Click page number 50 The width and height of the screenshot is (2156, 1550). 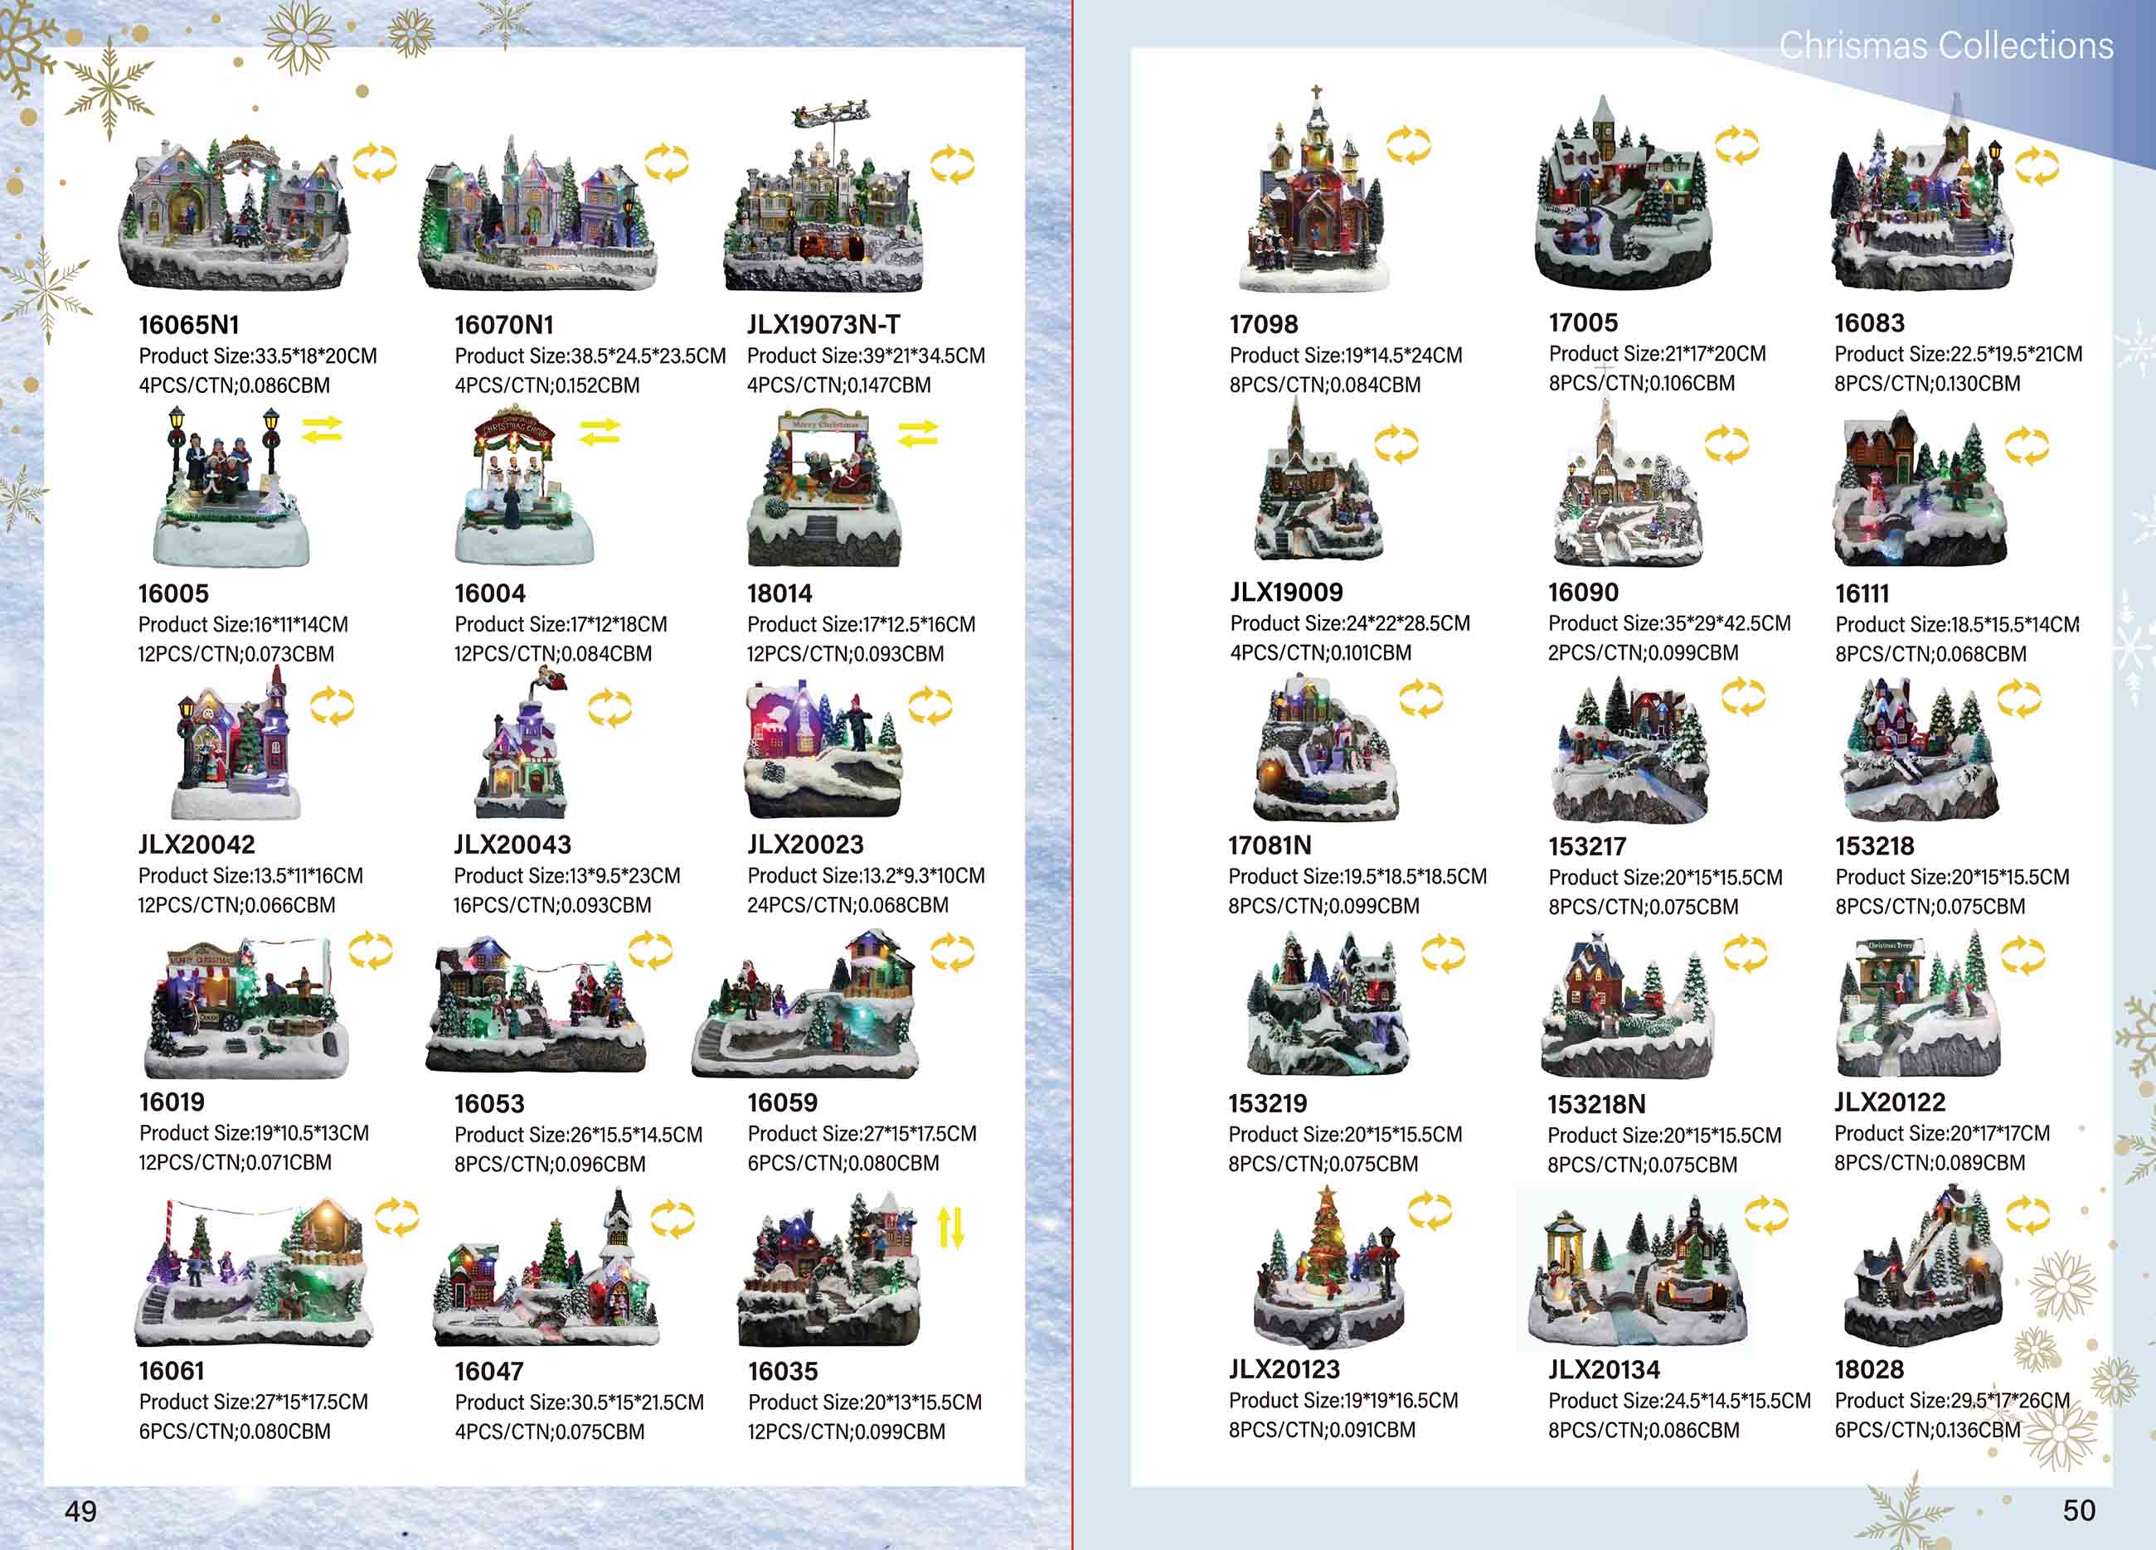pos(2079,1510)
